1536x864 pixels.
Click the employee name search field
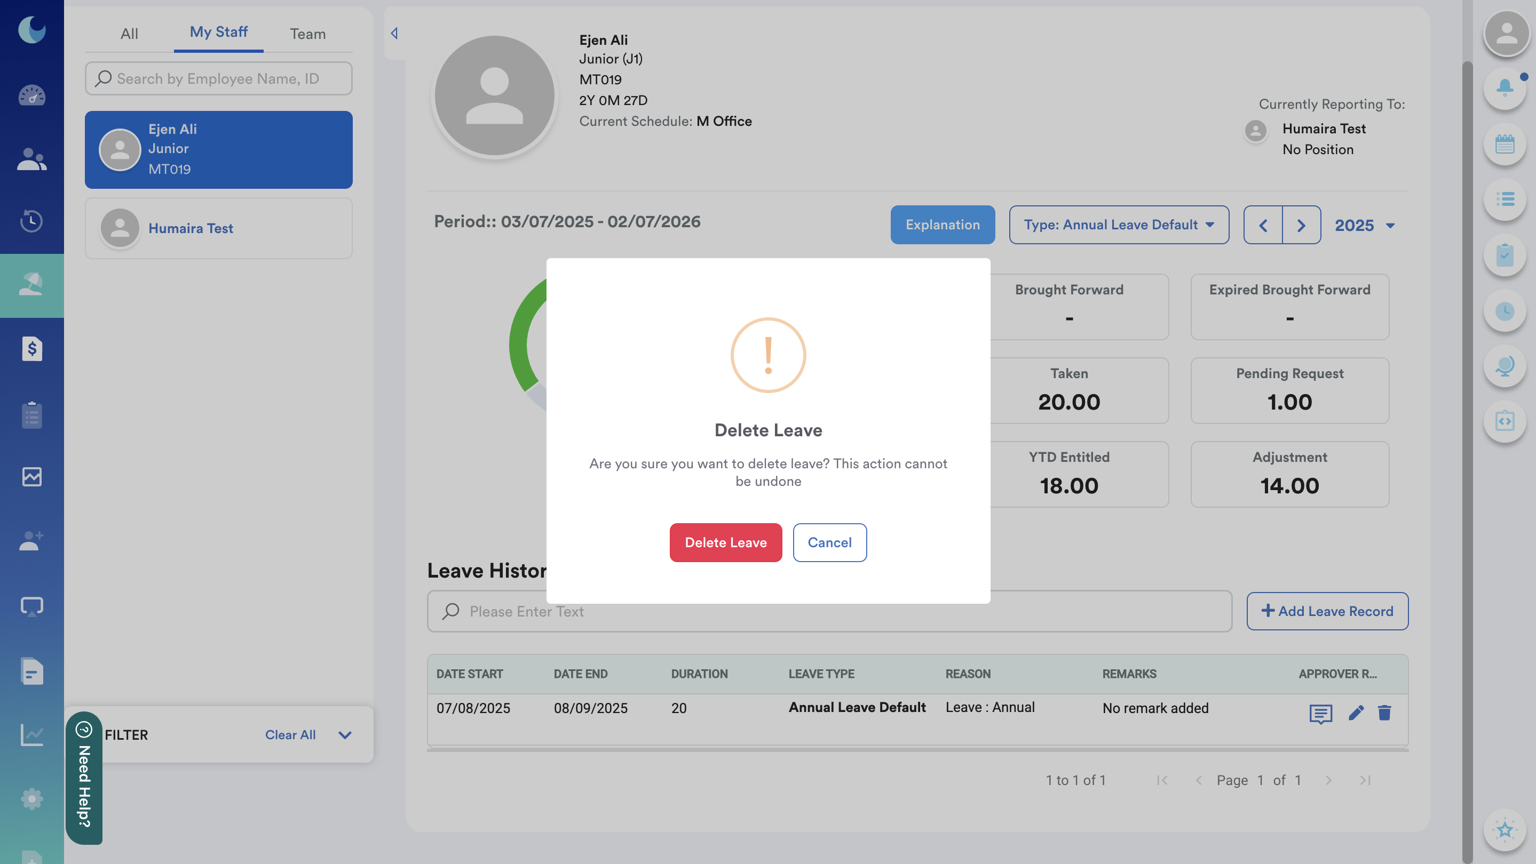pyautogui.click(x=218, y=78)
